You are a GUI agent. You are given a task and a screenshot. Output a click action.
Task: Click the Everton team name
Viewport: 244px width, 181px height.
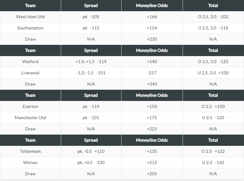pyautogui.click(x=30, y=106)
